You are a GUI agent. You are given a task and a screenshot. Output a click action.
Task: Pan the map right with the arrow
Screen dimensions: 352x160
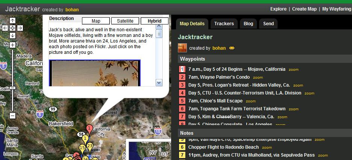click(x=20, y=28)
